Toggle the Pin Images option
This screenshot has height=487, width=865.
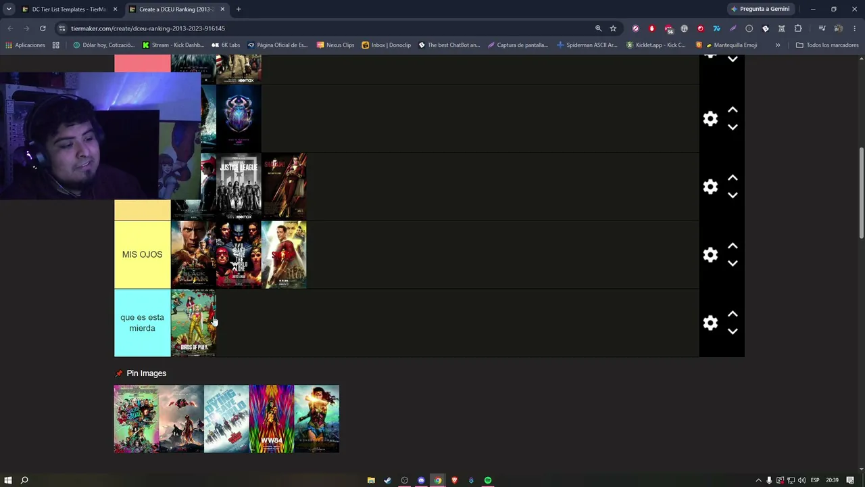click(x=141, y=373)
